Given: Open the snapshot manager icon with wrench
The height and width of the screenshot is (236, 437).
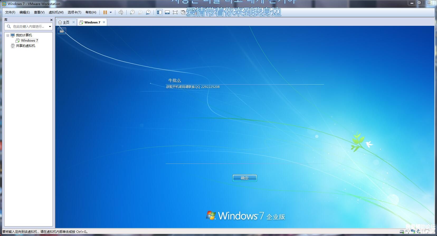Looking at the screenshot, I should pos(148,12).
